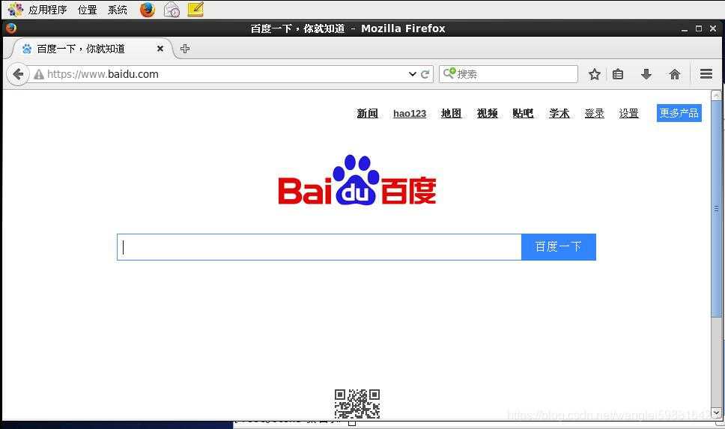Click the Baidu QR code

357,404
